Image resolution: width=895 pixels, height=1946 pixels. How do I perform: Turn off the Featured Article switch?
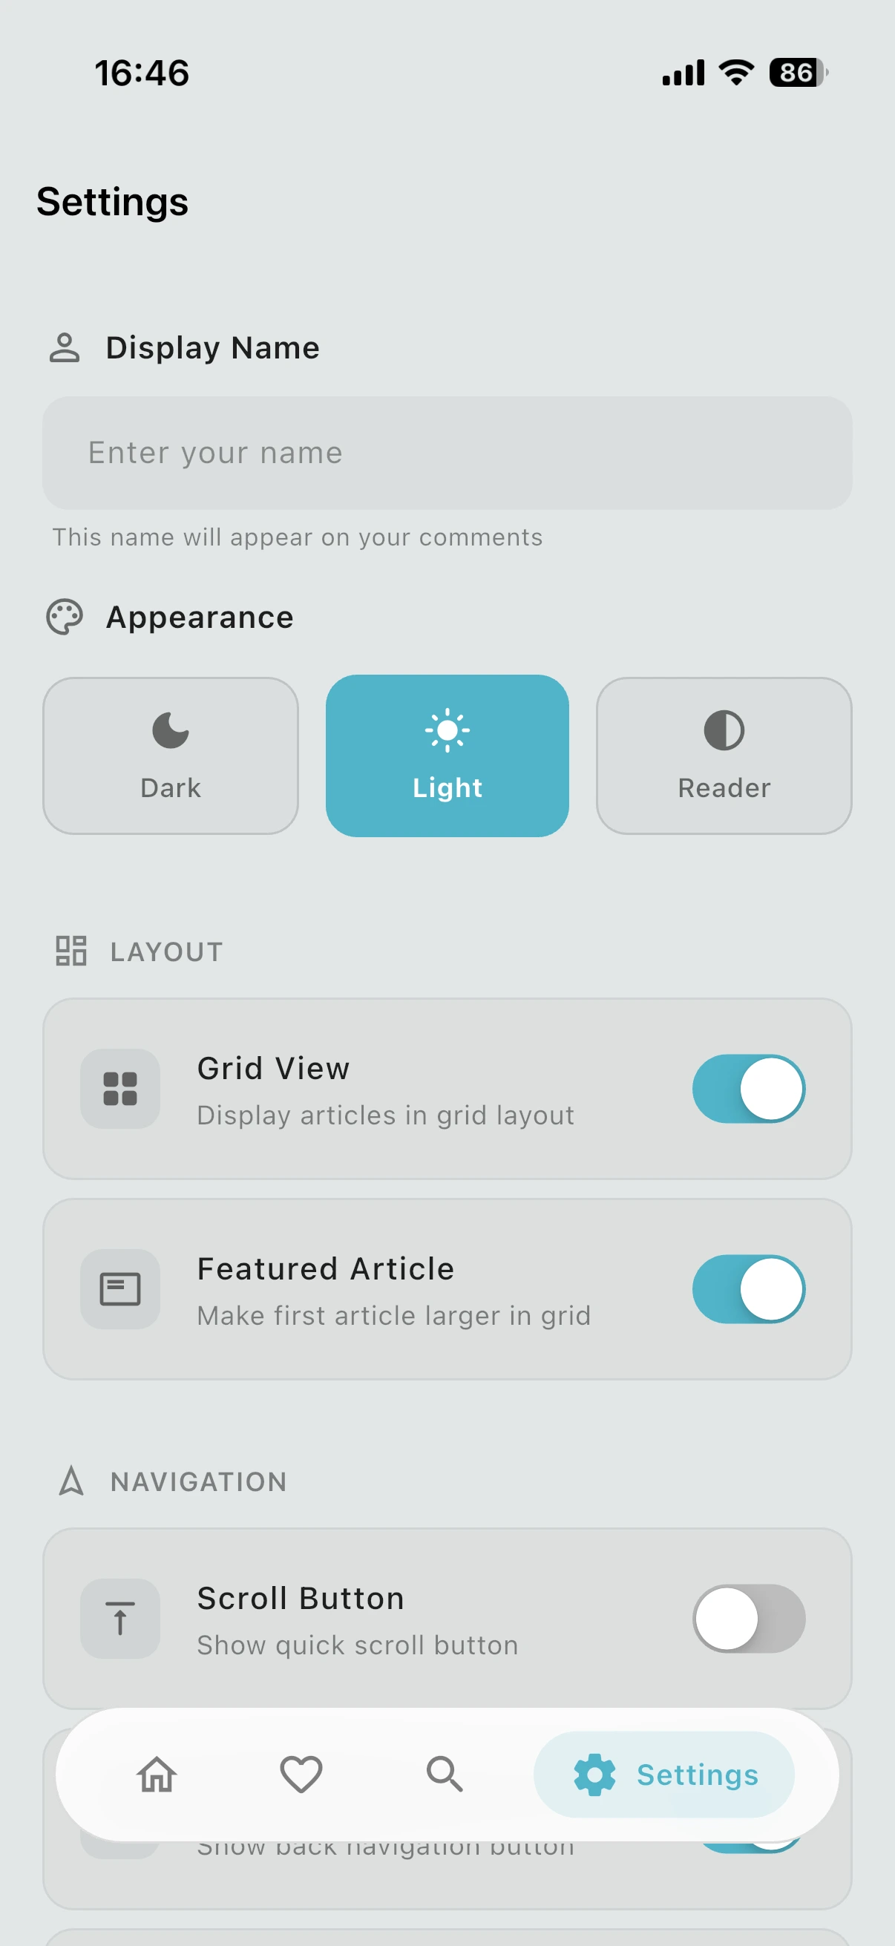click(749, 1288)
